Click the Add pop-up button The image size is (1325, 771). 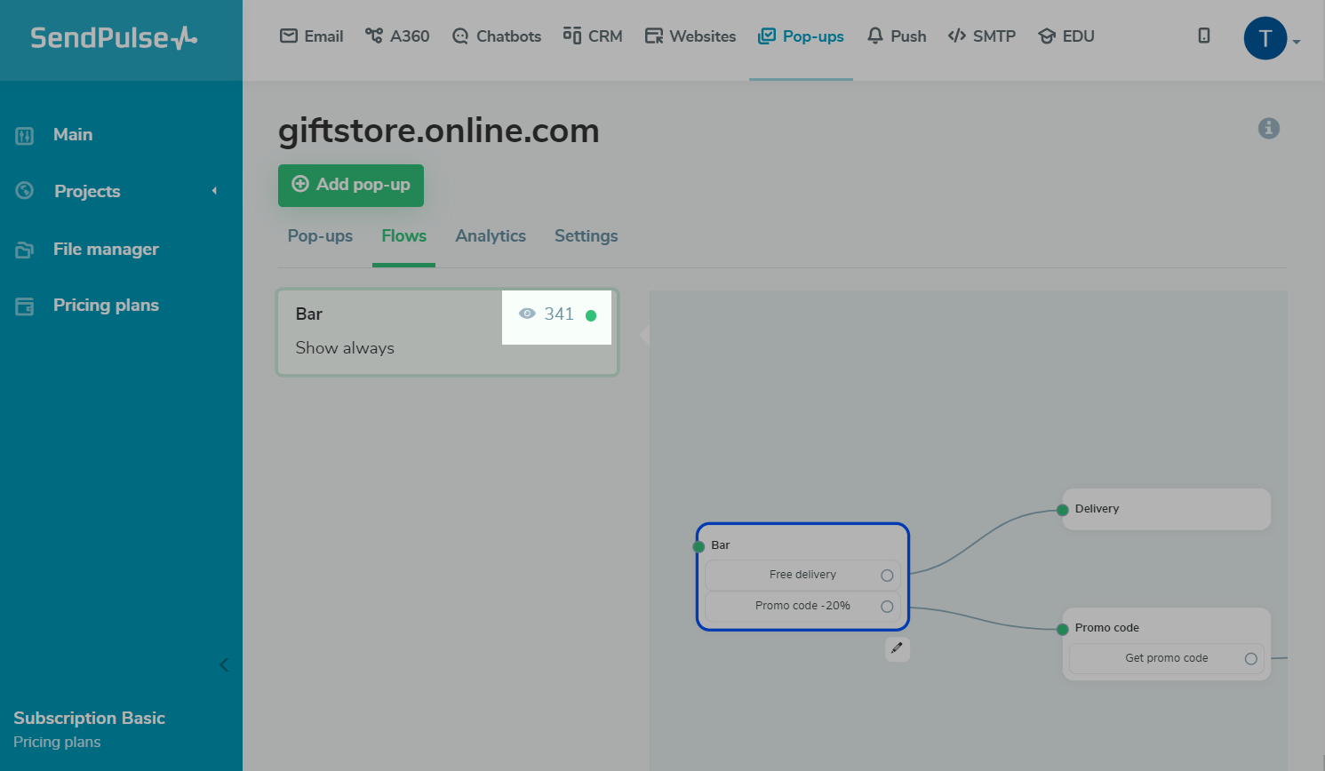point(351,186)
